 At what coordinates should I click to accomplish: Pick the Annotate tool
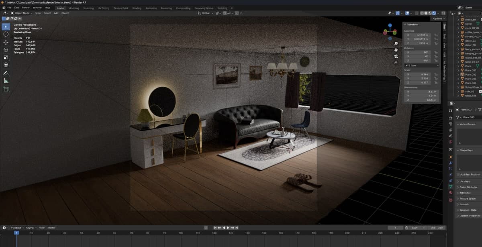(x=6, y=73)
